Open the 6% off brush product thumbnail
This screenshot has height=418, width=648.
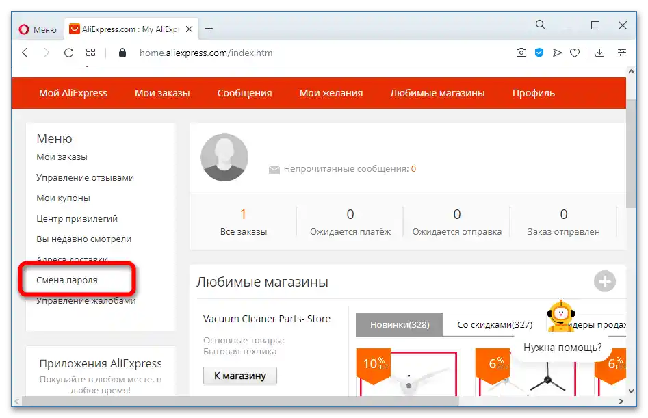coord(526,374)
